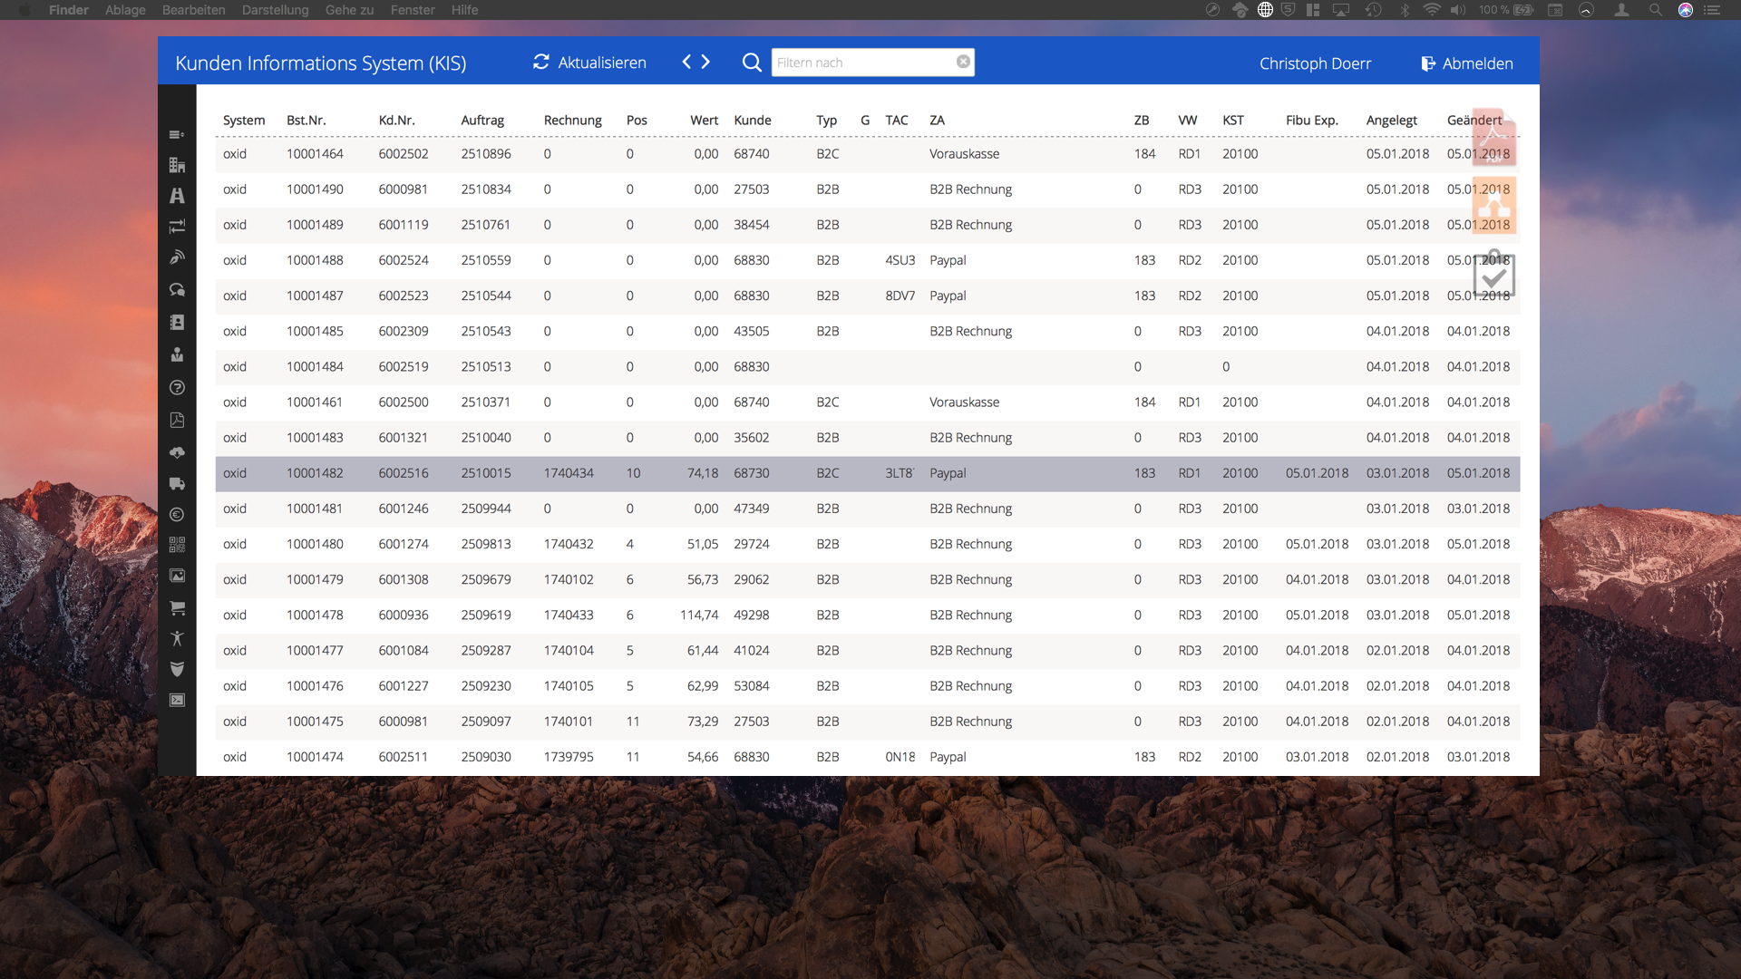1741x979 pixels.
Task: Click the clipboard checkmark overlay icon
Action: coord(1493,275)
